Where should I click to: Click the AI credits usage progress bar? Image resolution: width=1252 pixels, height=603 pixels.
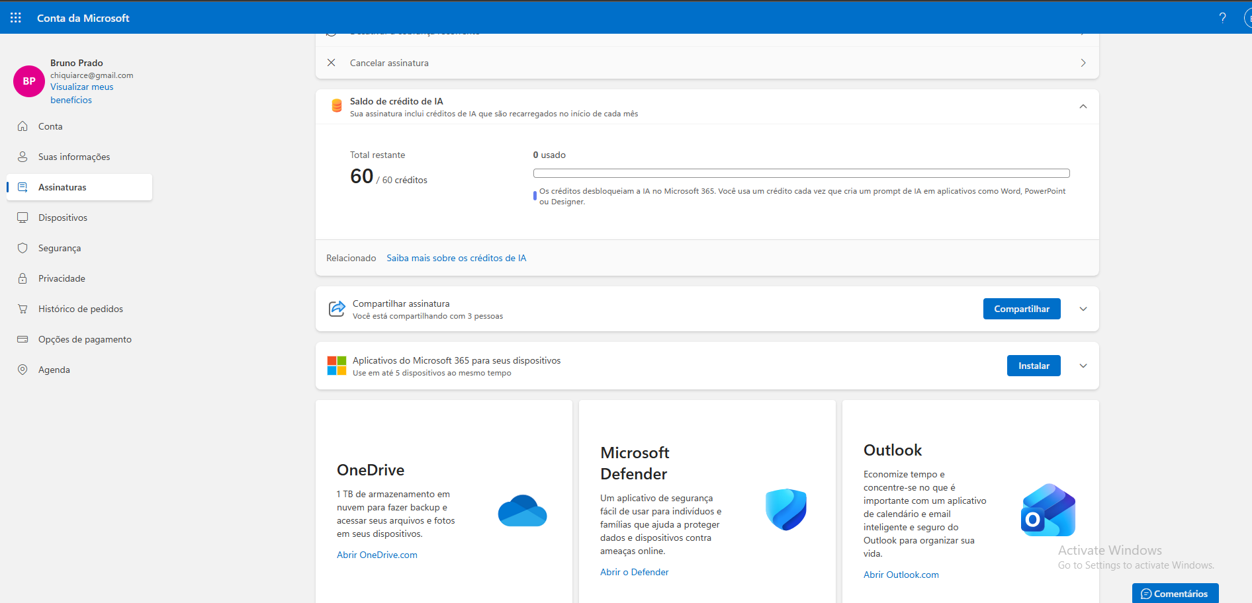801,173
